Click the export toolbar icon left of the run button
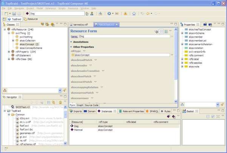 pyautogui.click(x=100, y=14)
